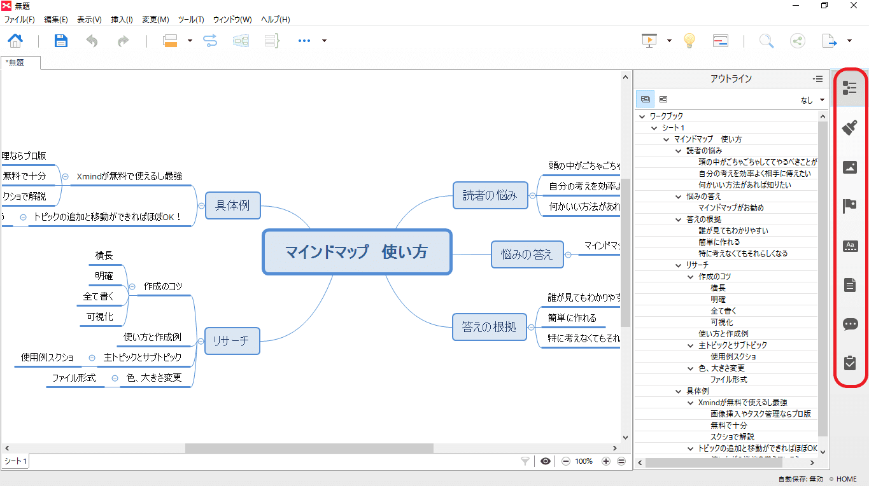Collapse リサーチ in the Outline
Viewport: 869px width, 486px height.
679,265
